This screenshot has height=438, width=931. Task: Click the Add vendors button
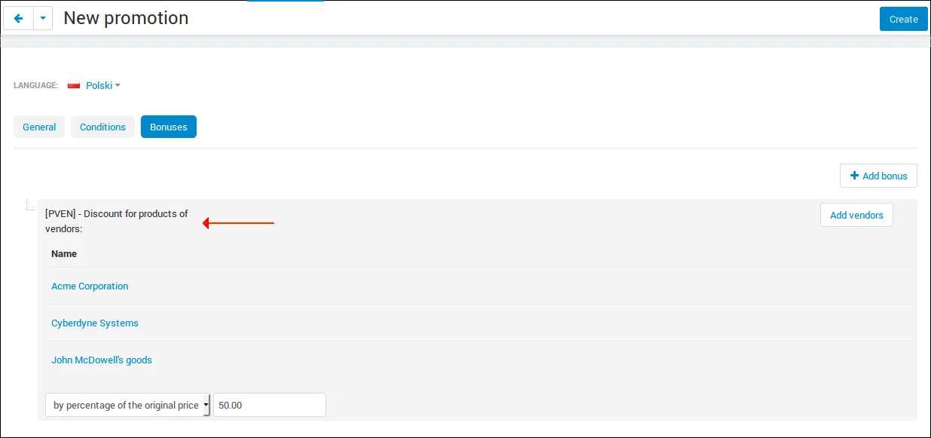click(x=856, y=215)
